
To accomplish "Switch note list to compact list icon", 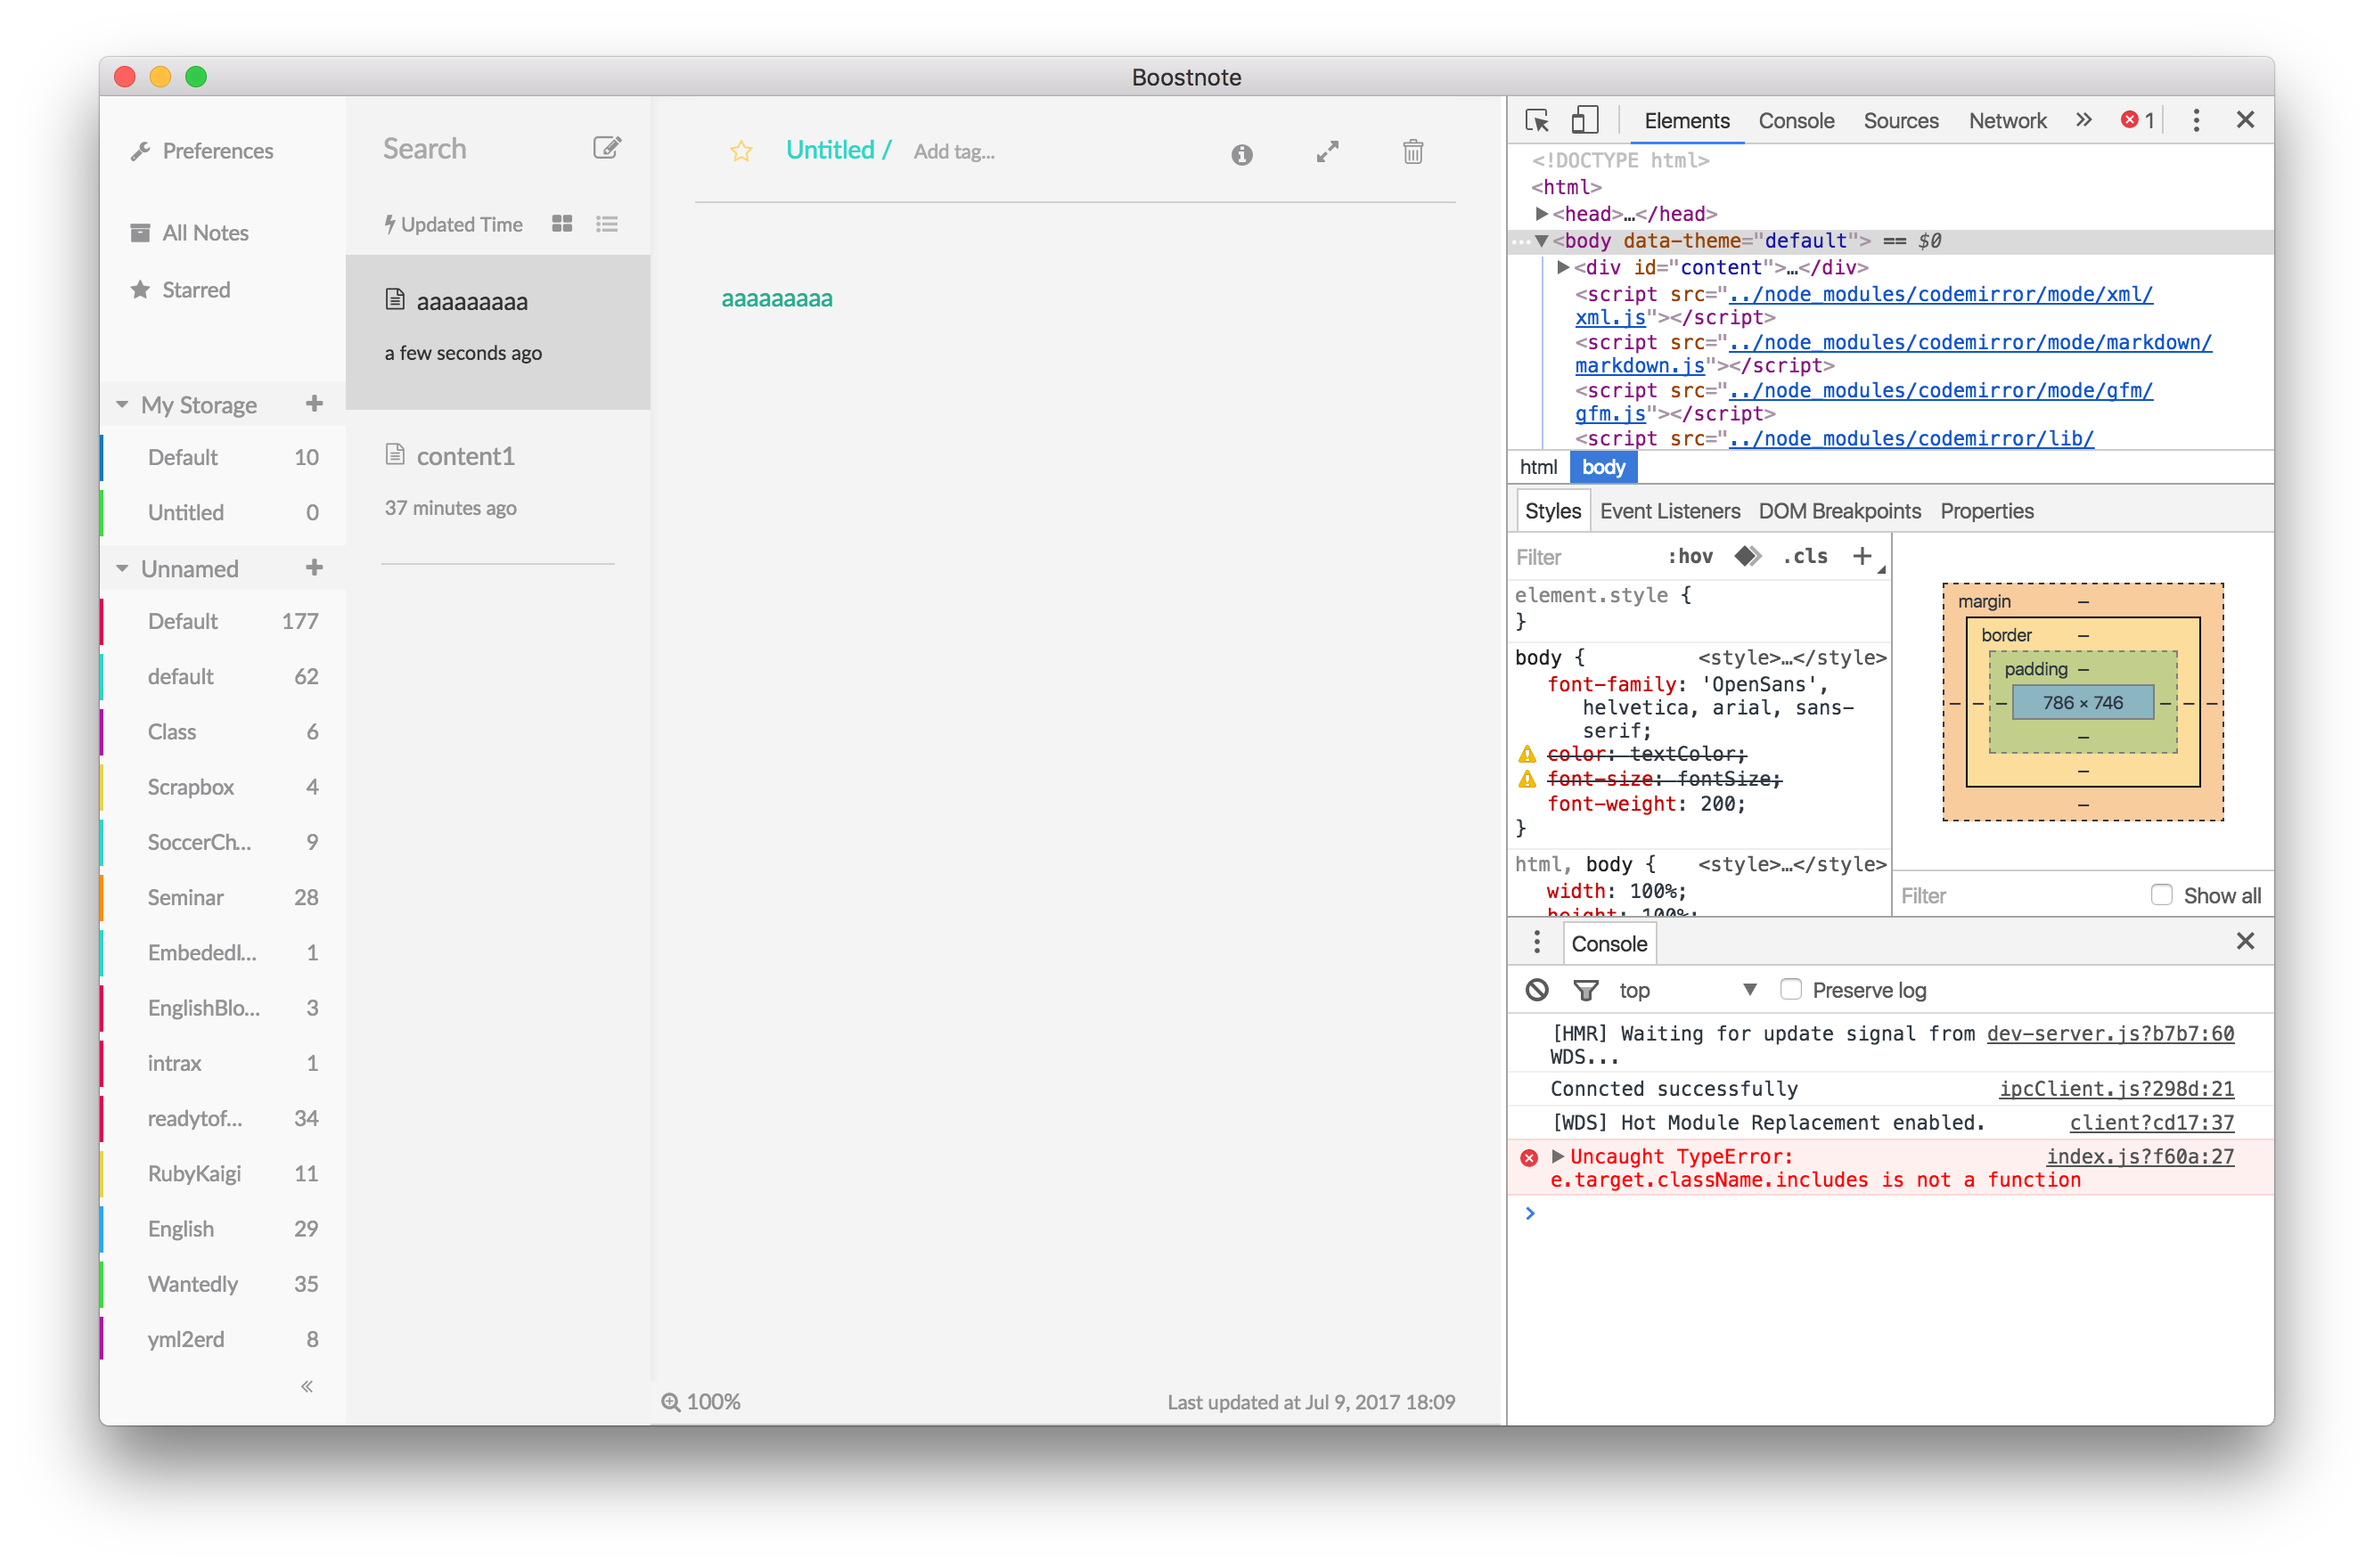I will [607, 224].
